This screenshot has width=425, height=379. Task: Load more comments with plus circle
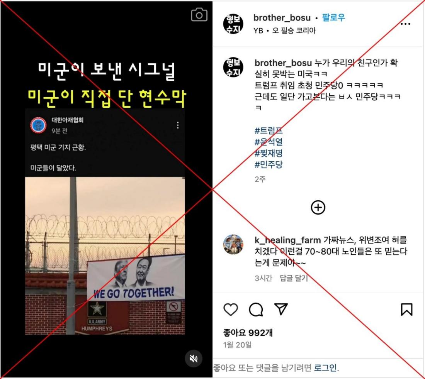(318, 208)
